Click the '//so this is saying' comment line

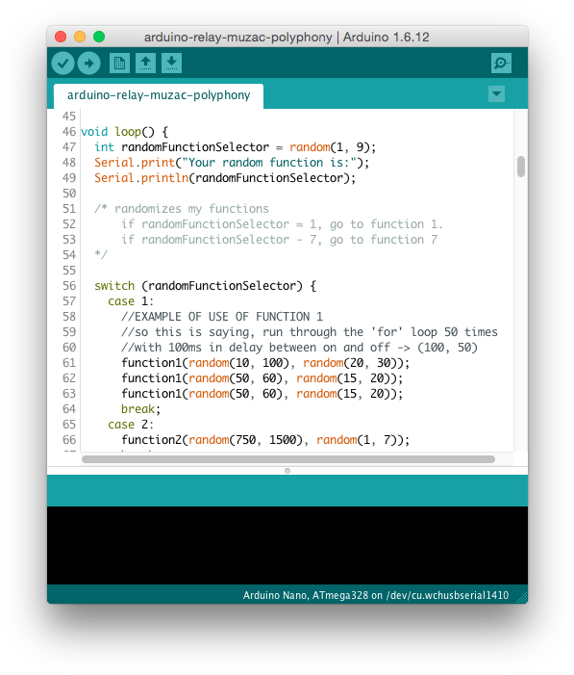310,332
